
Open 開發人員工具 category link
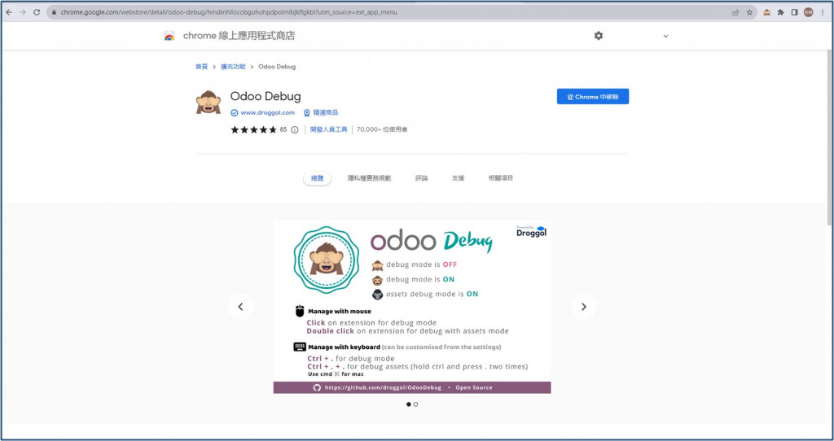[x=329, y=129]
